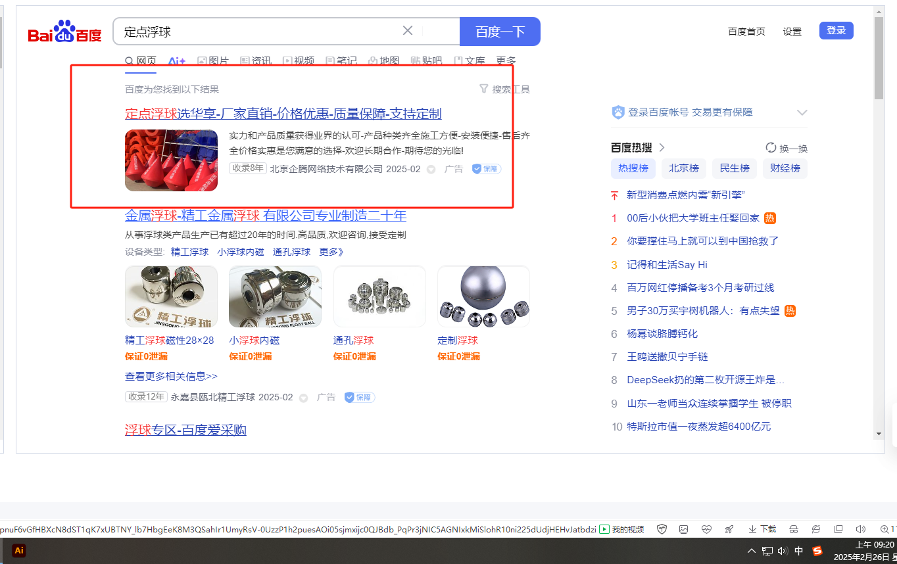Image resolution: width=897 pixels, height=564 pixels.
Task: Click the browser-engine (IE-style) icon in the status bar
Action: [x=815, y=529]
